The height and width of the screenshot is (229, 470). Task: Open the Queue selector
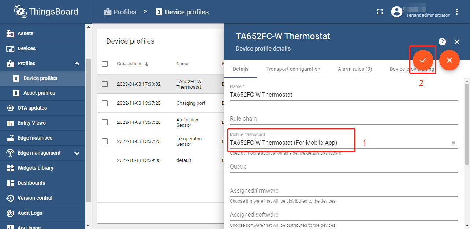coord(344,167)
